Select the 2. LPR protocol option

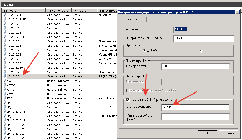click(201, 51)
